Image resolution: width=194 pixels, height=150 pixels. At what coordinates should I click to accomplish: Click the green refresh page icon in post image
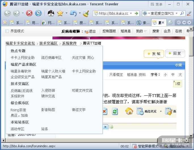pyautogui.click(x=115, y=111)
